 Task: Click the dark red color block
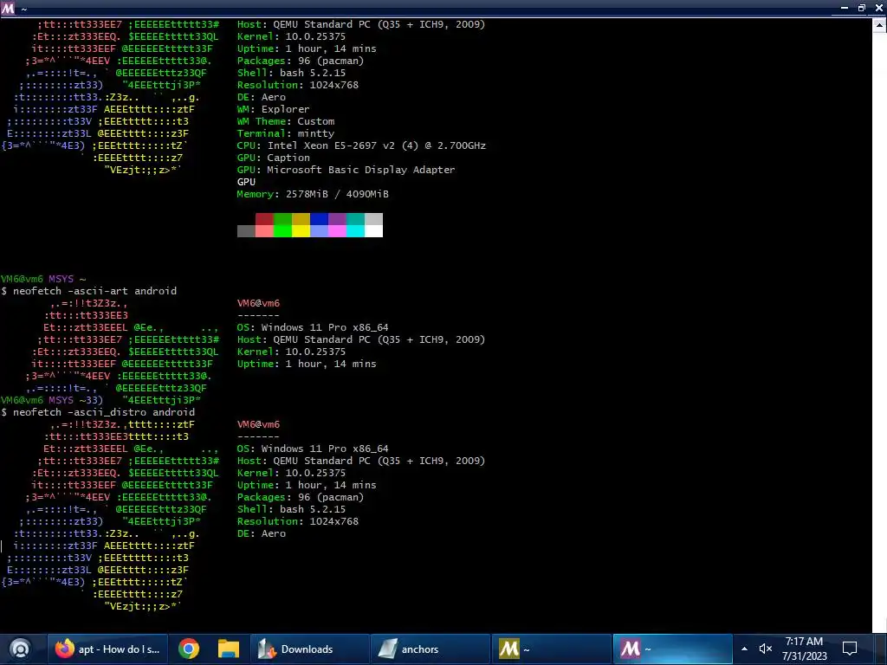[264, 219]
